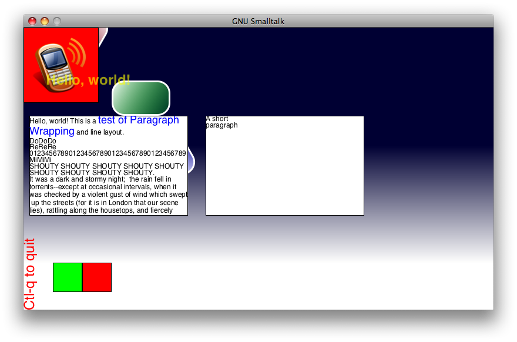Click the rotated "Ctl-q to quit" label

click(30, 274)
